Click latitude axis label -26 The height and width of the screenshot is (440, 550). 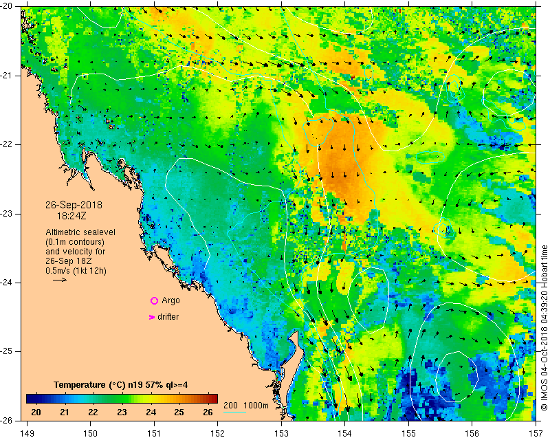click(x=6, y=420)
